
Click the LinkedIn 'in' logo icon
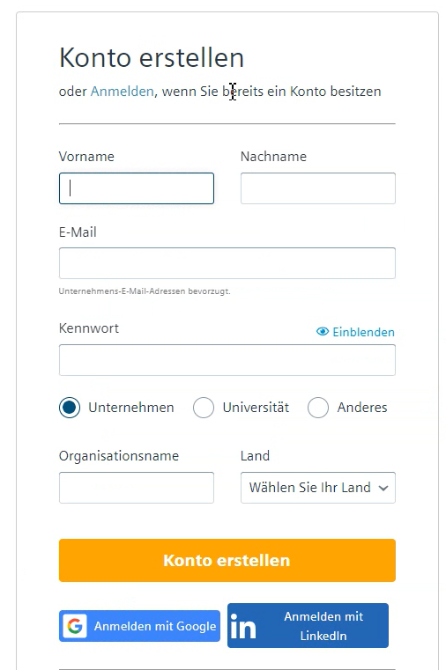(242, 626)
